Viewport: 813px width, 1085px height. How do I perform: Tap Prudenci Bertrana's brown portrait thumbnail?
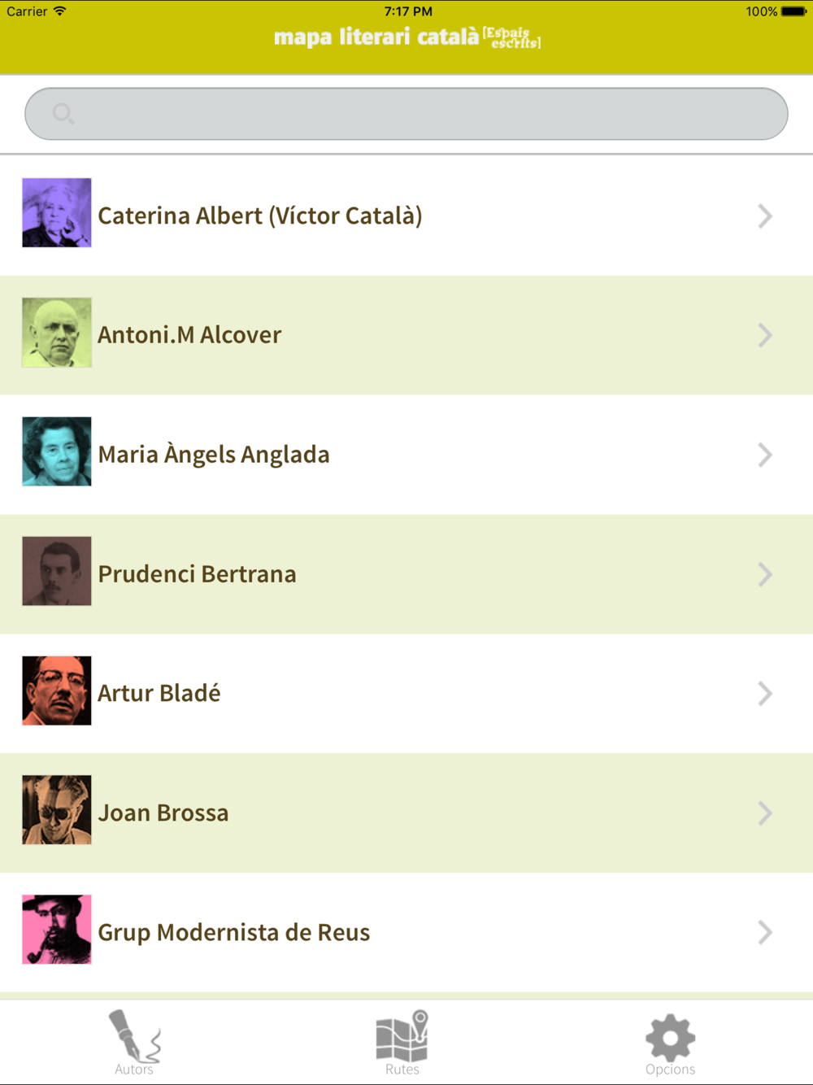point(57,571)
